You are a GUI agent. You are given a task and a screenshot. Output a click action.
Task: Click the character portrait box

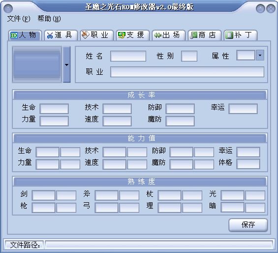click(x=37, y=64)
